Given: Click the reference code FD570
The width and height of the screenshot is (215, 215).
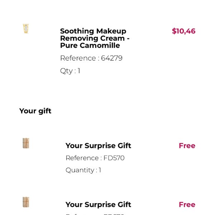Looking at the screenshot, I should click(x=114, y=158).
